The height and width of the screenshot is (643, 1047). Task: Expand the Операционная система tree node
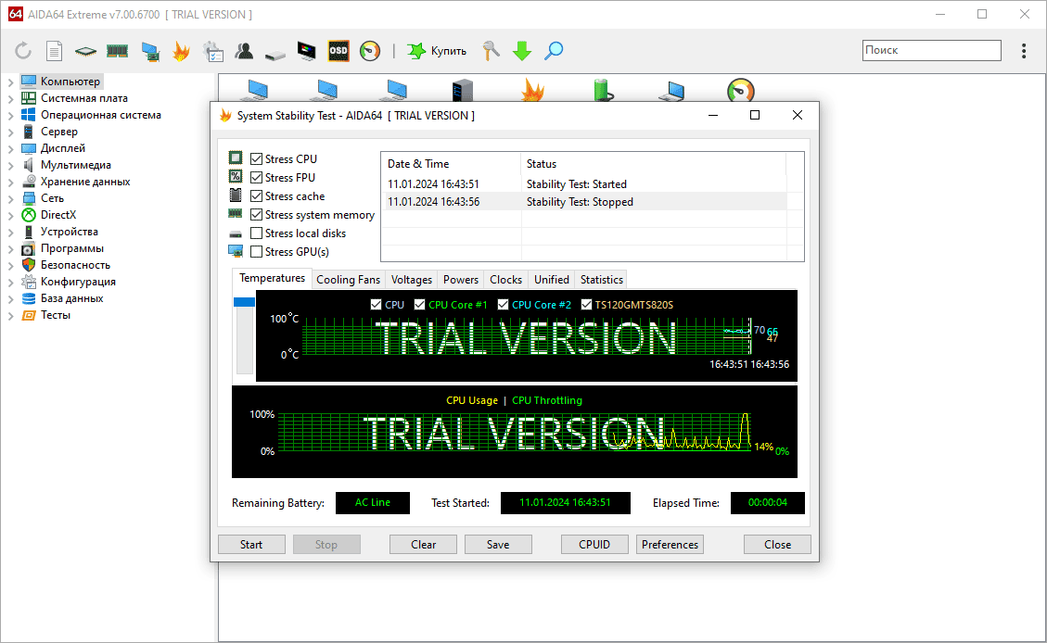pos(11,116)
